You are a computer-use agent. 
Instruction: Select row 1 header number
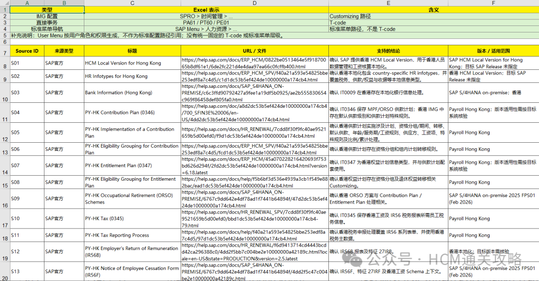coord(5,9)
